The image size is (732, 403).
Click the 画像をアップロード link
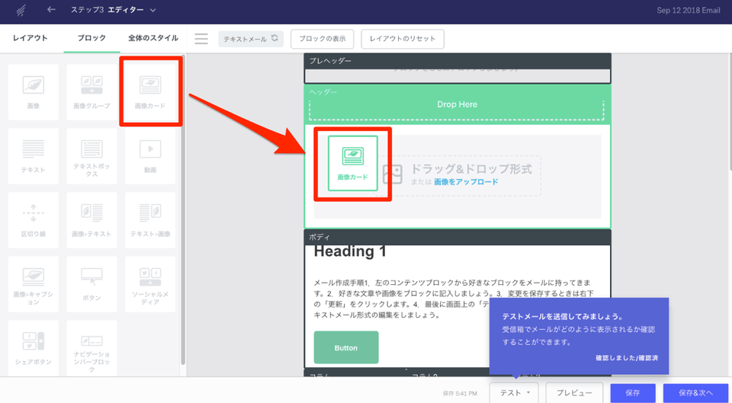tap(467, 182)
